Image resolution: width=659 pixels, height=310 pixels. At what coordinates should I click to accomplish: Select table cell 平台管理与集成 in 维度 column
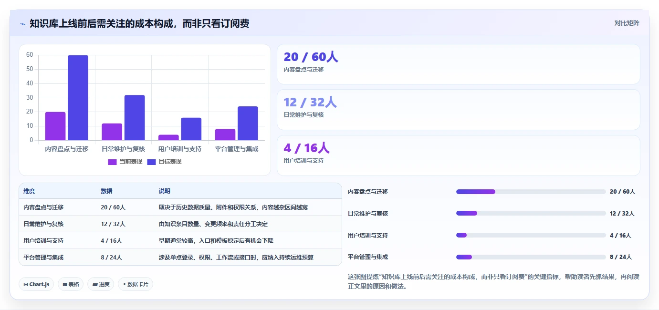click(x=43, y=257)
